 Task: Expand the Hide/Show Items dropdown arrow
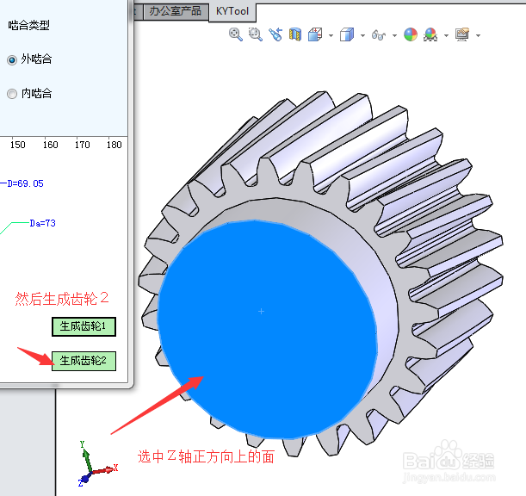[394, 35]
